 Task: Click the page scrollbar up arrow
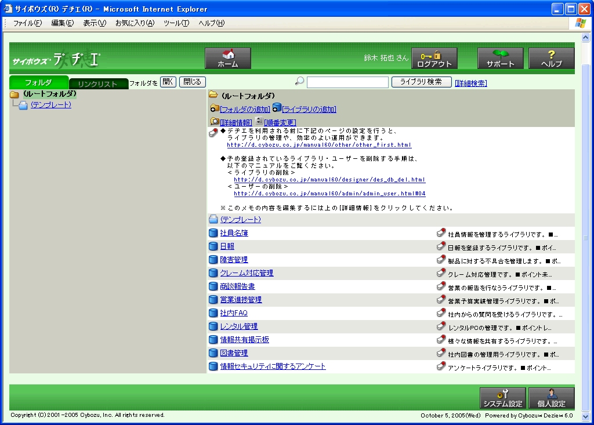click(x=586, y=38)
